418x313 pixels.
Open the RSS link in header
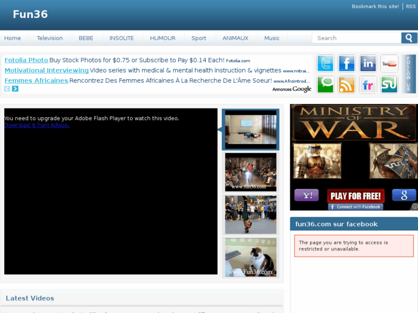tap(411, 6)
